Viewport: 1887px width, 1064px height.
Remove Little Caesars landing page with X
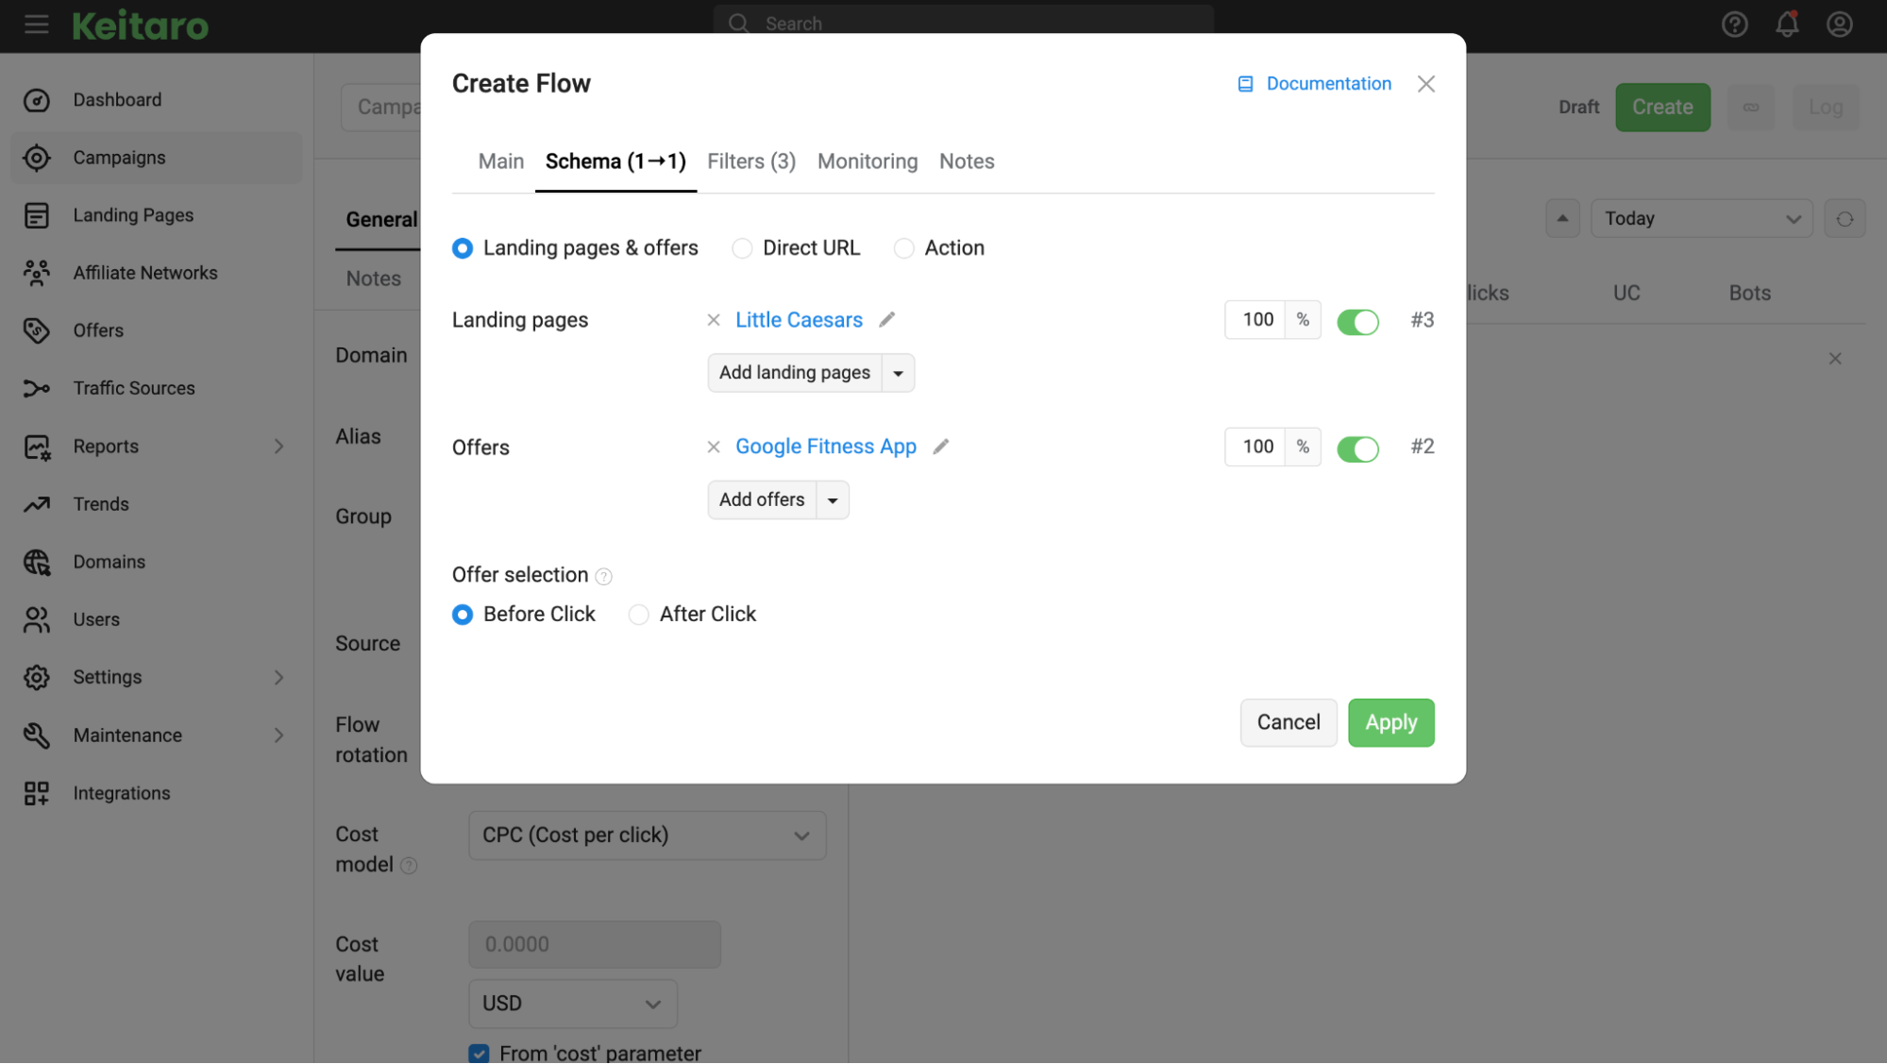(x=714, y=320)
